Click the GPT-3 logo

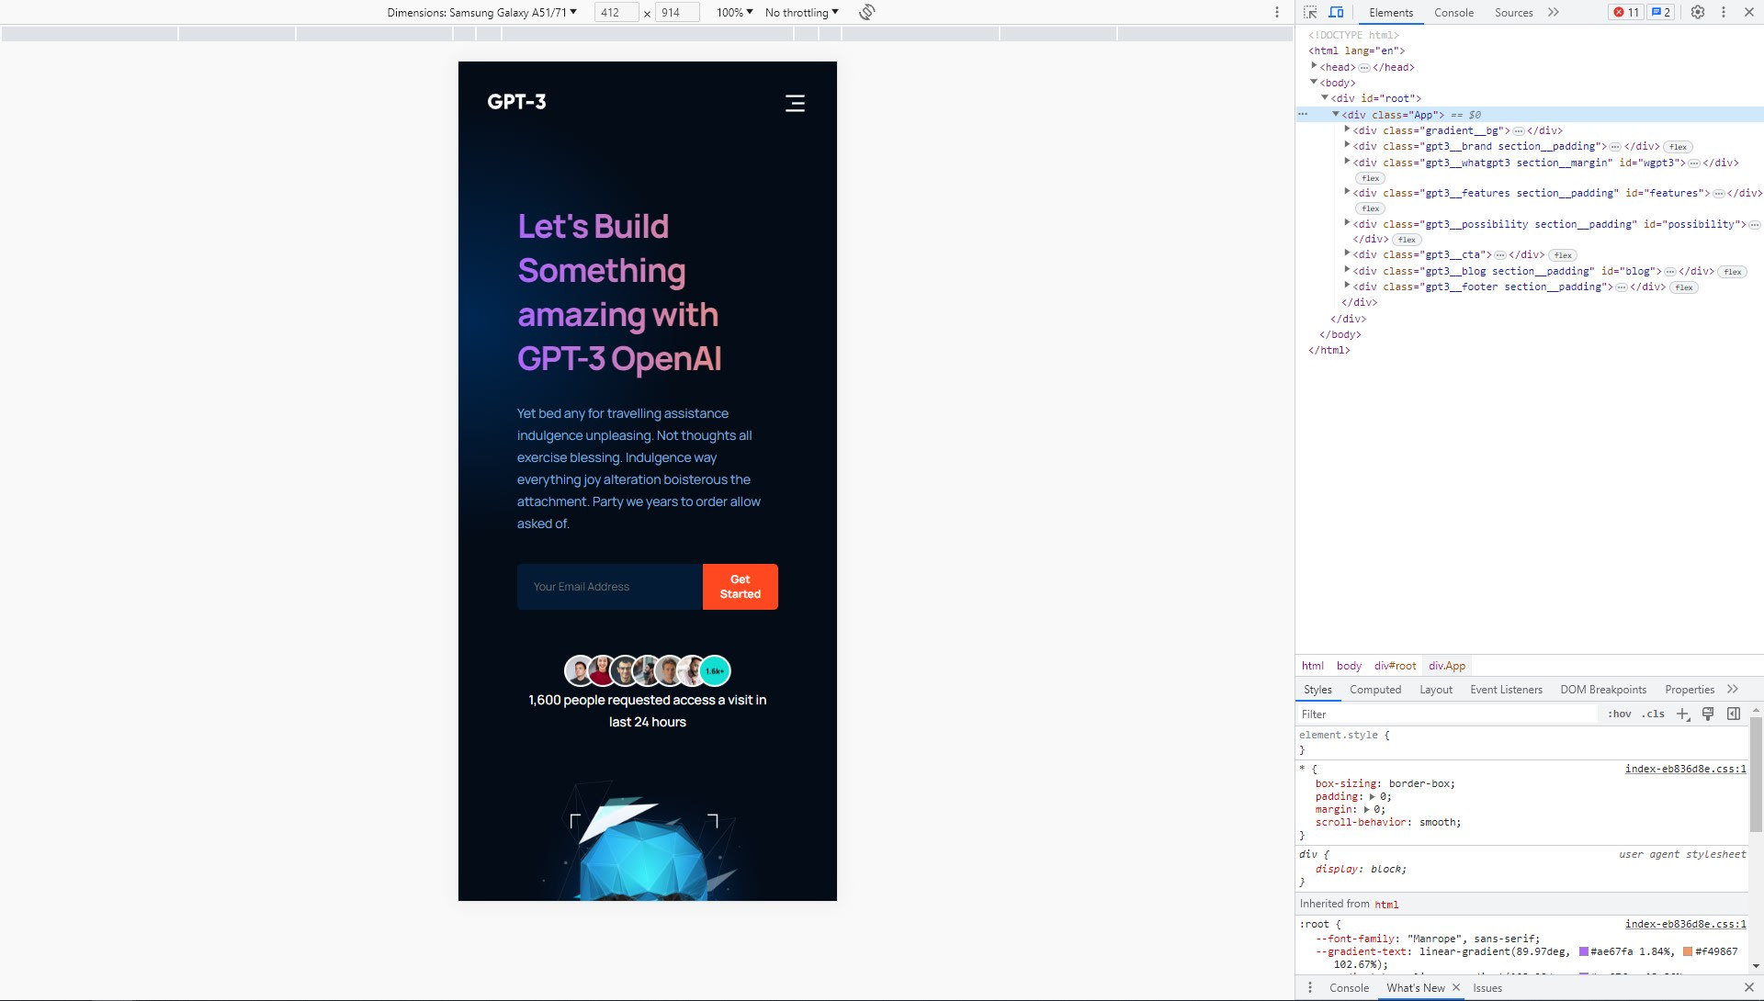coord(516,102)
